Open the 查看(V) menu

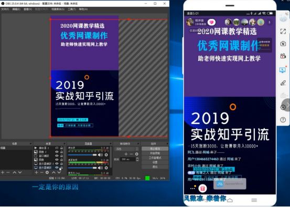click(x=28, y=9)
